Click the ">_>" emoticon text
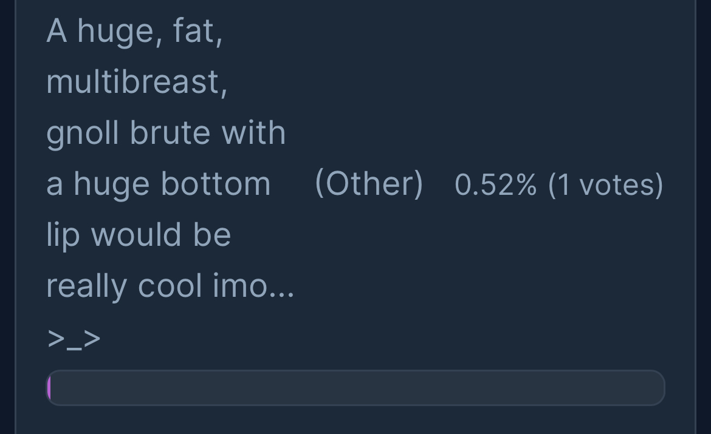This screenshot has width=711, height=434. [74, 339]
